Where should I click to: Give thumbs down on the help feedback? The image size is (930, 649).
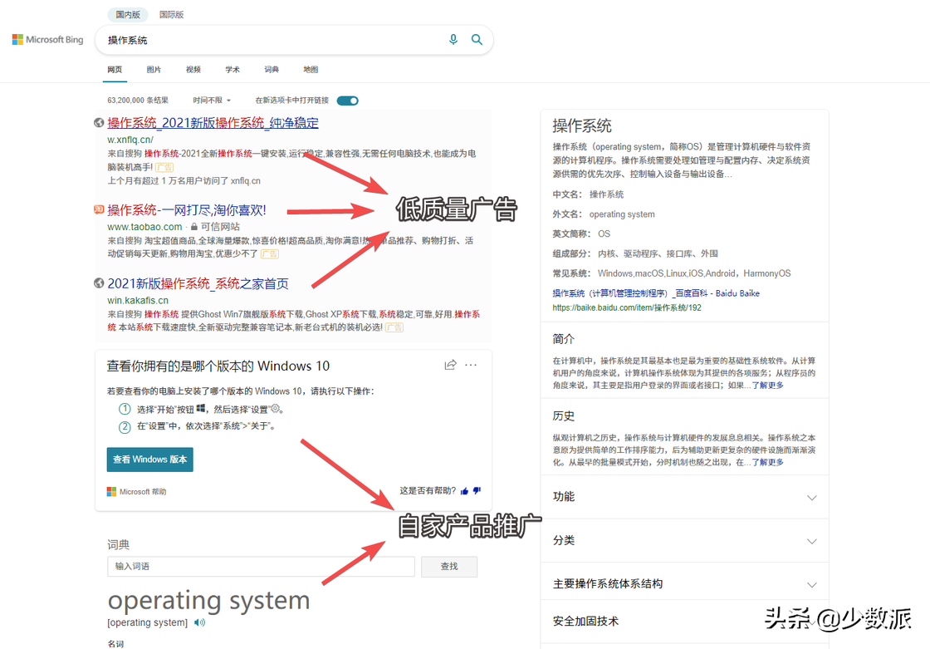click(477, 491)
